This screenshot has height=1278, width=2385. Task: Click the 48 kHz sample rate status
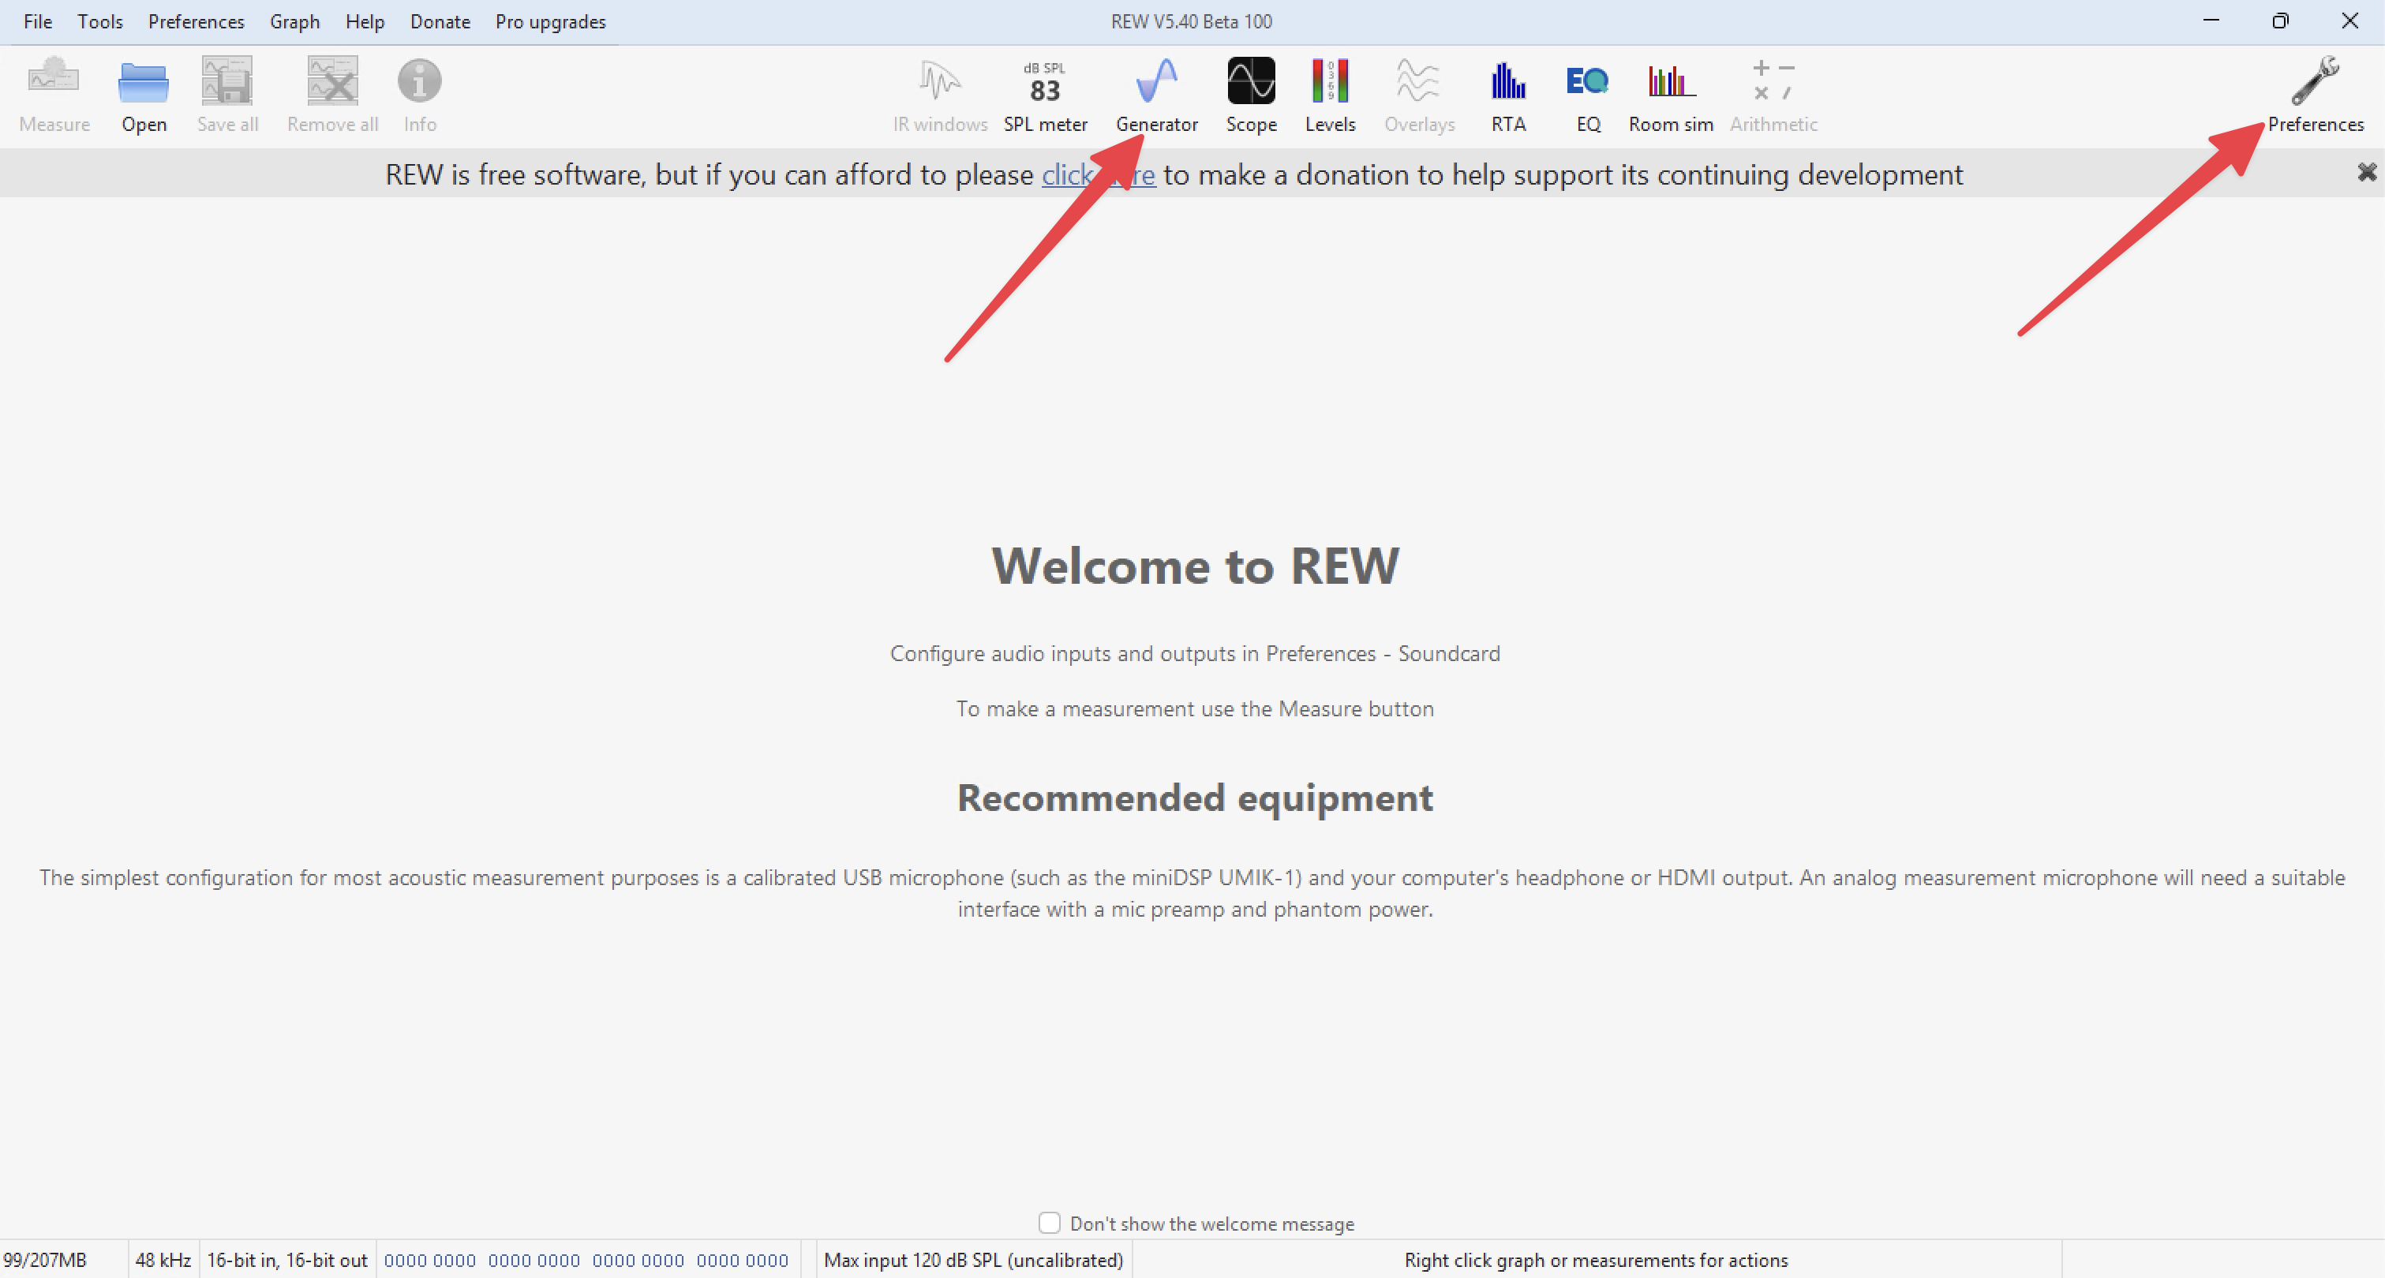point(163,1260)
